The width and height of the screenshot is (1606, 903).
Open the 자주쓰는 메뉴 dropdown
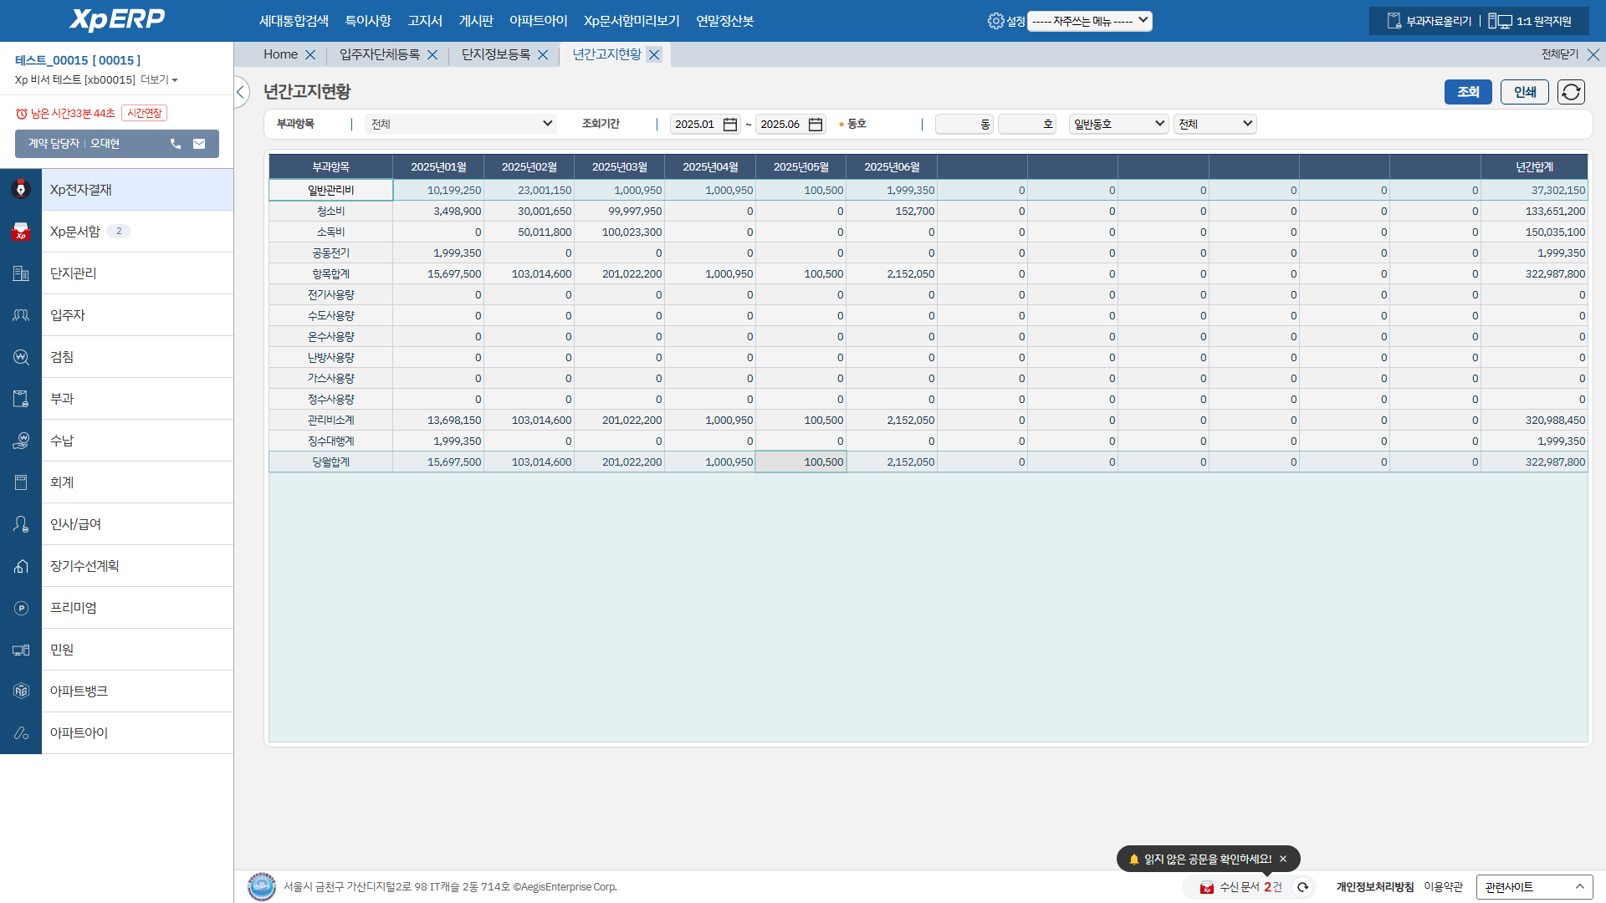pos(1090,21)
